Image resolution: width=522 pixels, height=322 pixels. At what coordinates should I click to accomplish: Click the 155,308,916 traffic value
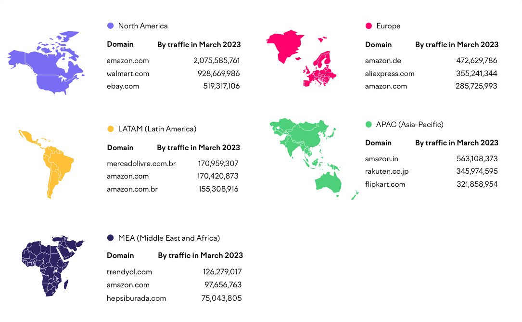pos(219,189)
